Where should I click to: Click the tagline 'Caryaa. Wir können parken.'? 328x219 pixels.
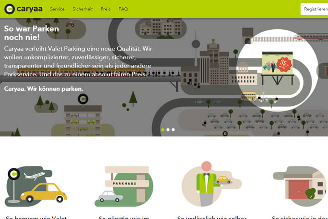[43, 88]
